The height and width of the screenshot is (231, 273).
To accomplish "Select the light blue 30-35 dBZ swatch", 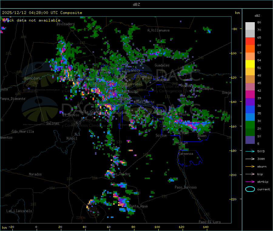I will (250, 117).
